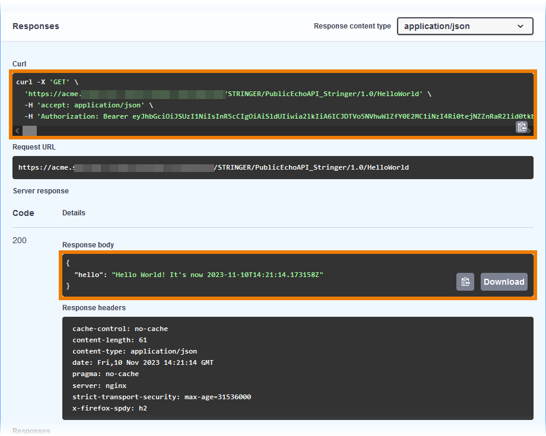
Task: Click the Code column header
Action: click(23, 213)
